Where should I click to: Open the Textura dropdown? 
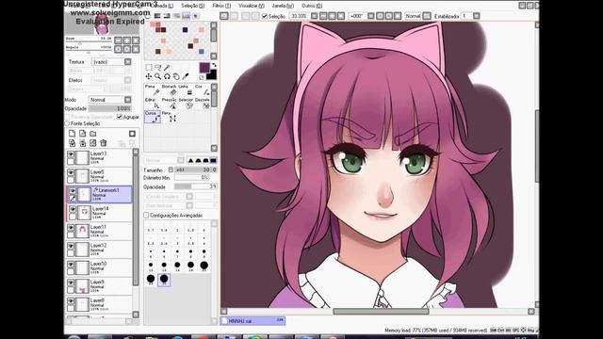(x=128, y=62)
